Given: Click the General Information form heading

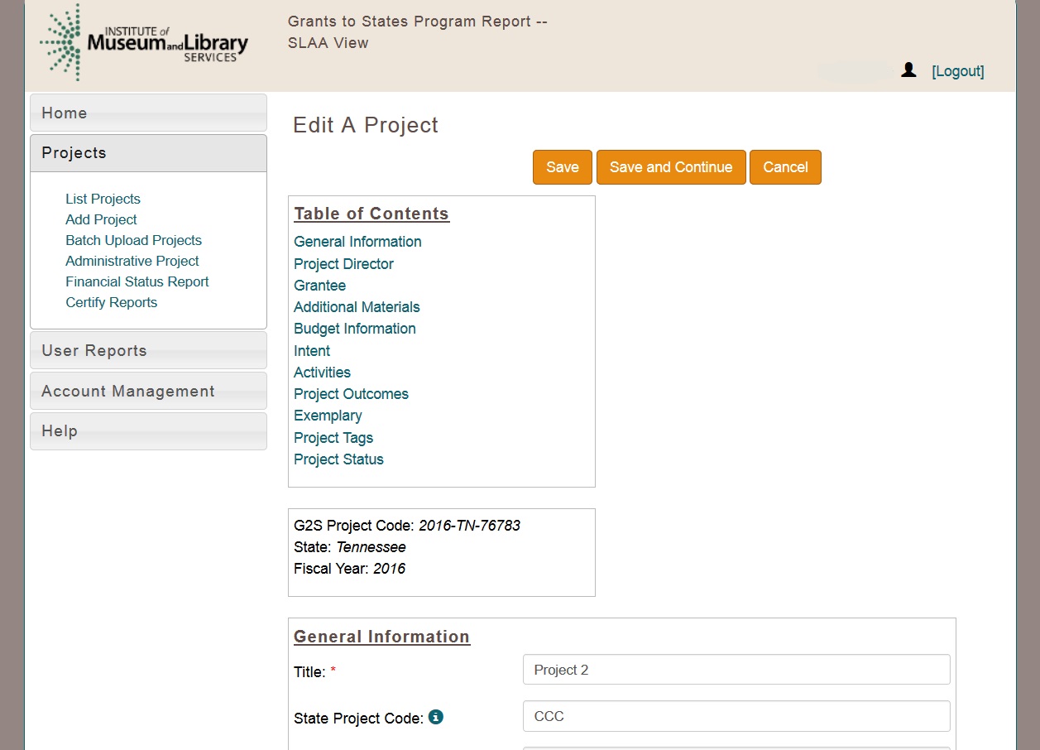Looking at the screenshot, I should click(x=381, y=637).
